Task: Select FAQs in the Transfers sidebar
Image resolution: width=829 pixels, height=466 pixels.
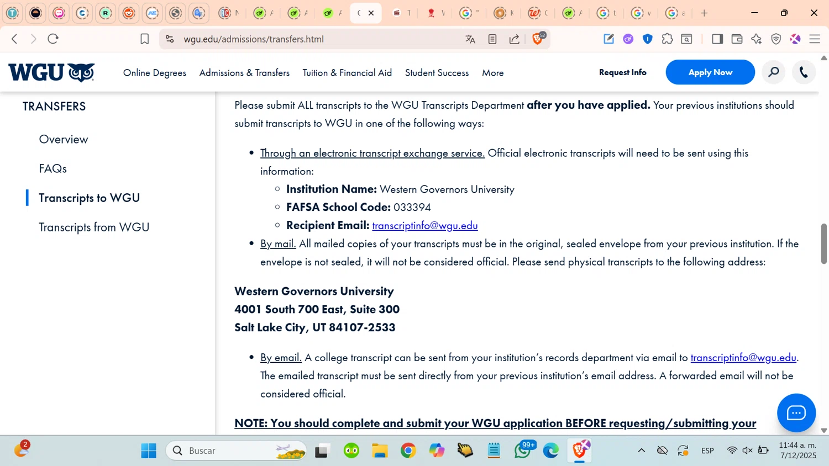Action: coord(53,168)
